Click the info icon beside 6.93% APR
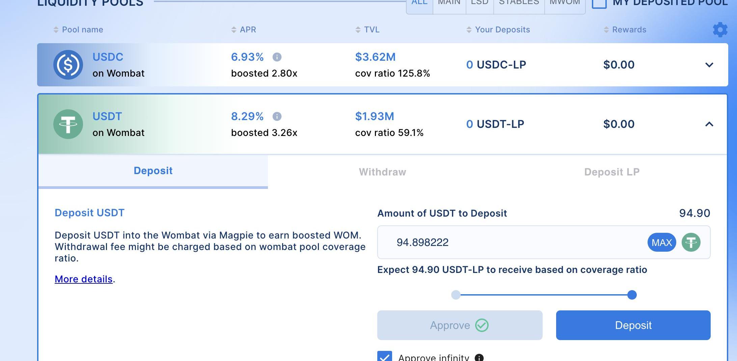 [x=277, y=57]
